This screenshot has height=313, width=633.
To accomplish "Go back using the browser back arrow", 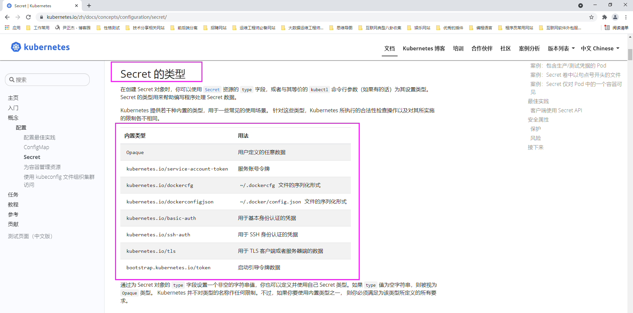I will [x=7, y=17].
